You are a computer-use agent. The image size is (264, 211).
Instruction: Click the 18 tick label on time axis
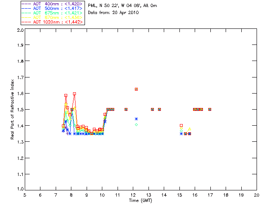click(x=226, y=195)
